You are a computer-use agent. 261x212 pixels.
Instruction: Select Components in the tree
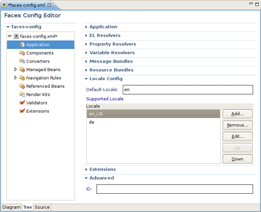40,53
